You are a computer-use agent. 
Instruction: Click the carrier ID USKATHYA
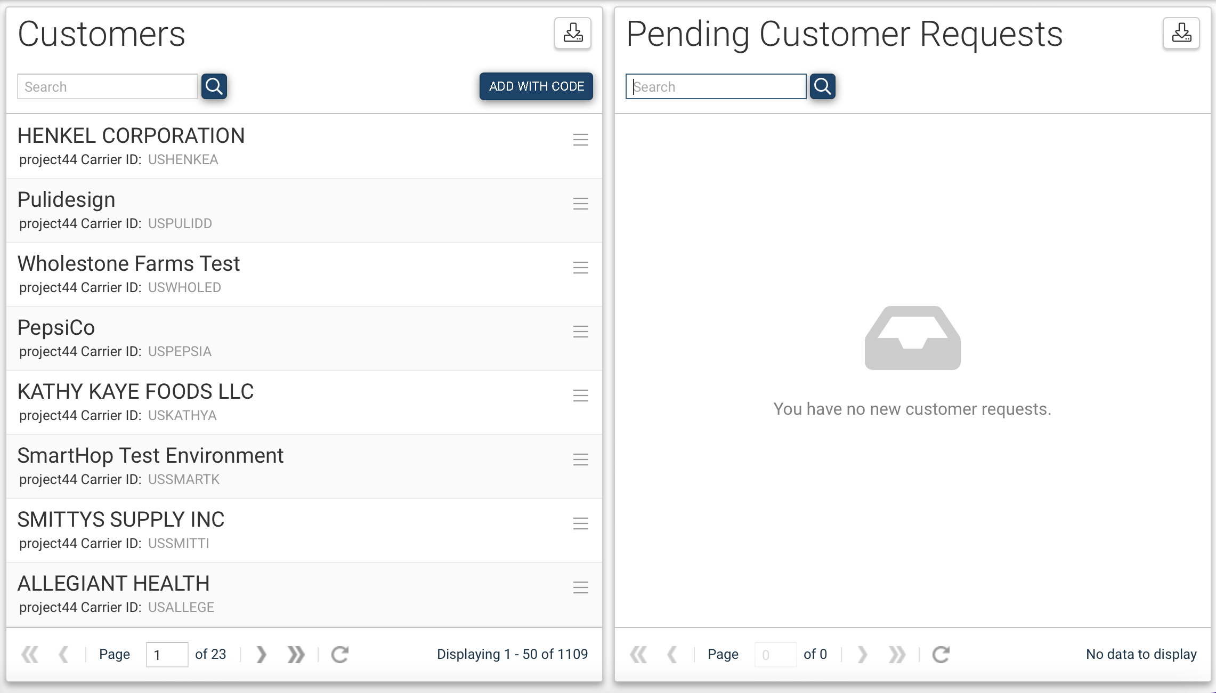(x=182, y=415)
